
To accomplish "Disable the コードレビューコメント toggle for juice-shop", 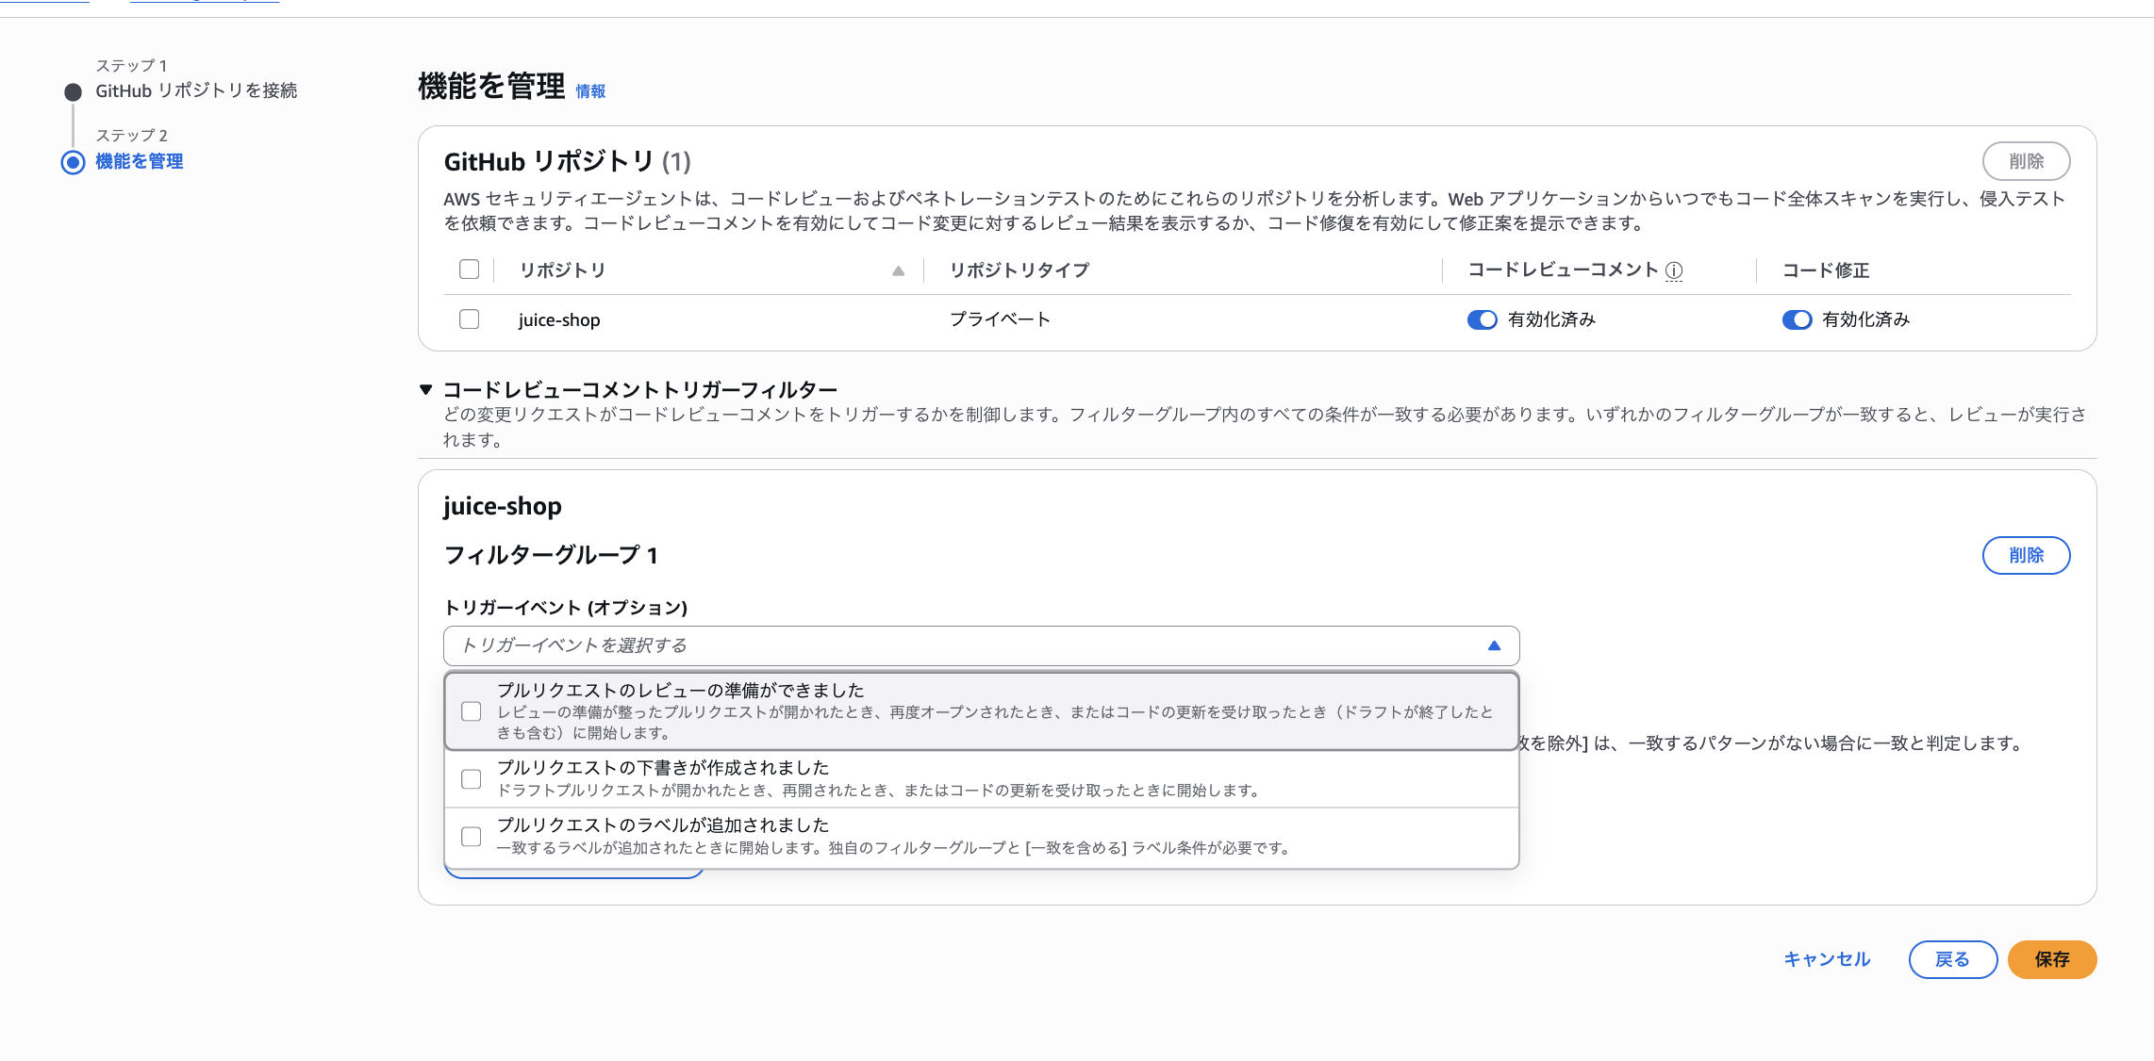I will (x=1482, y=319).
